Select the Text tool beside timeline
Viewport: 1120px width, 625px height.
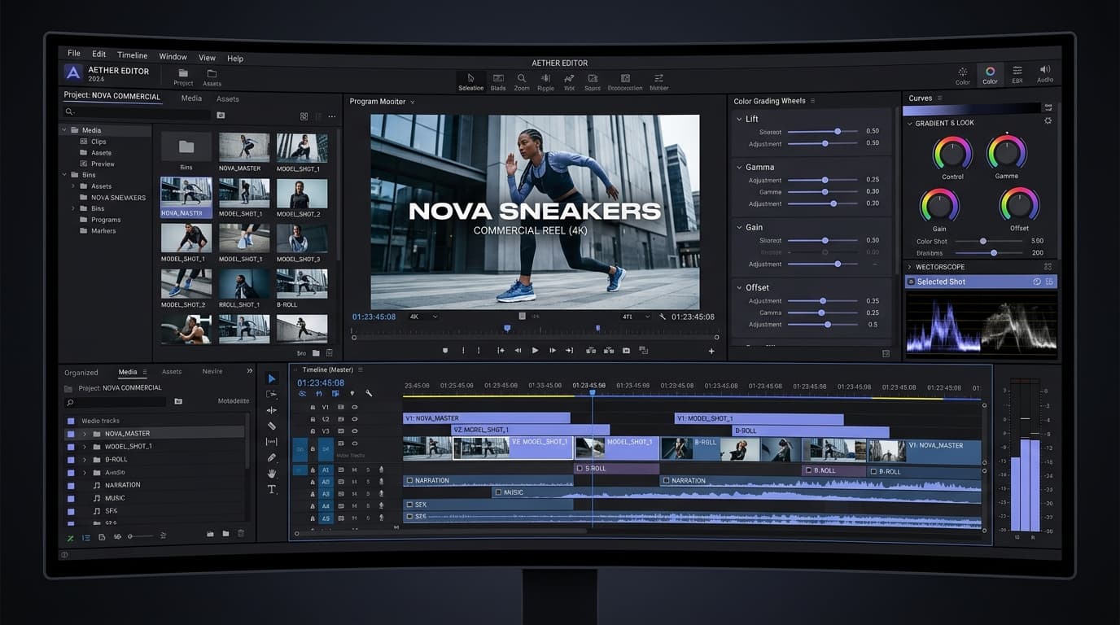pos(272,489)
